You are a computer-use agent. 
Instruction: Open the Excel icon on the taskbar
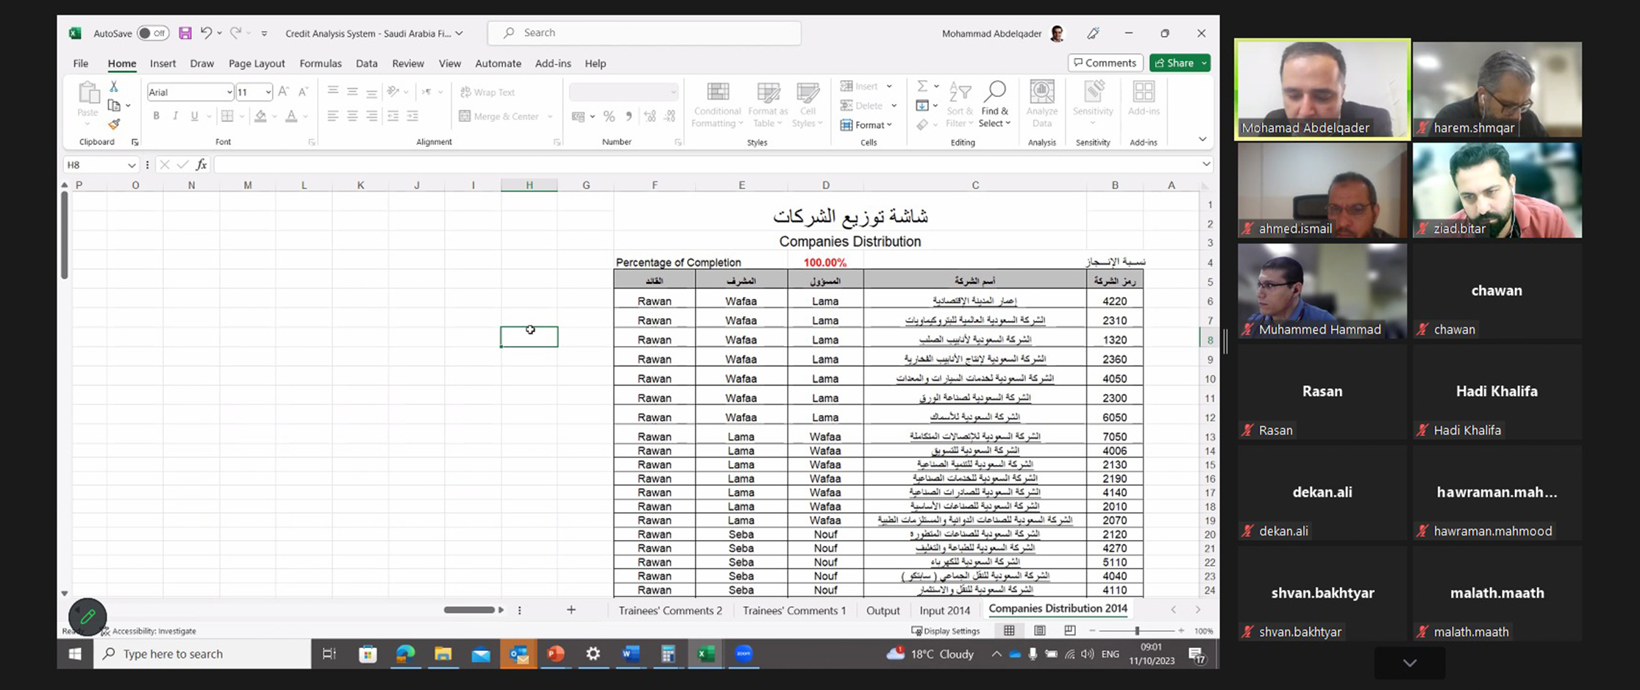coord(706,653)
